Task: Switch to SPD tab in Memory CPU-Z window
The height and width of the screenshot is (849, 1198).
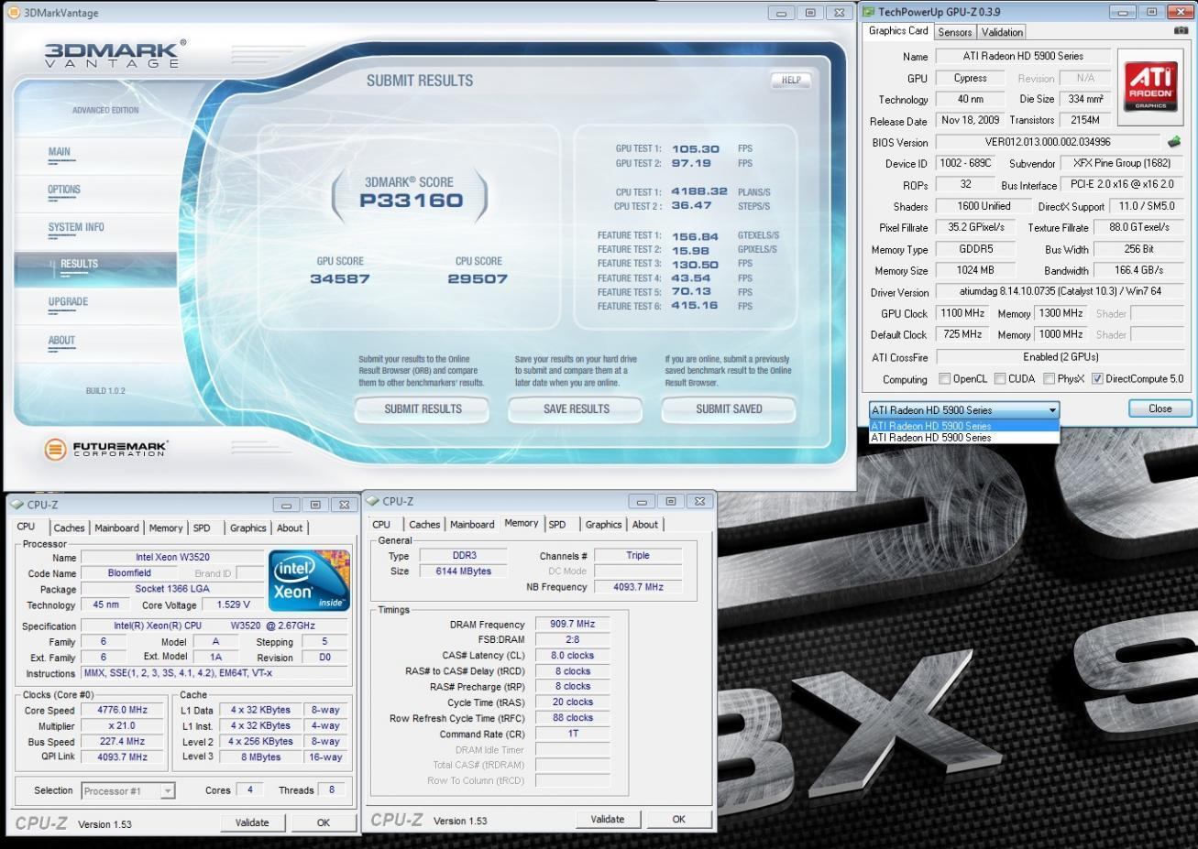Action: (557, 525)
